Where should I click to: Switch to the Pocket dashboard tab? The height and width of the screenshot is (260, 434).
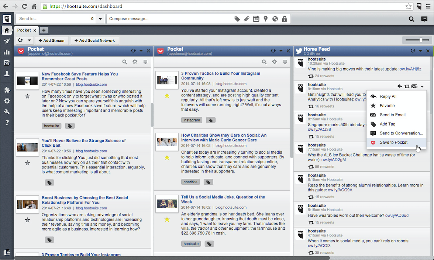click(24, 30)
